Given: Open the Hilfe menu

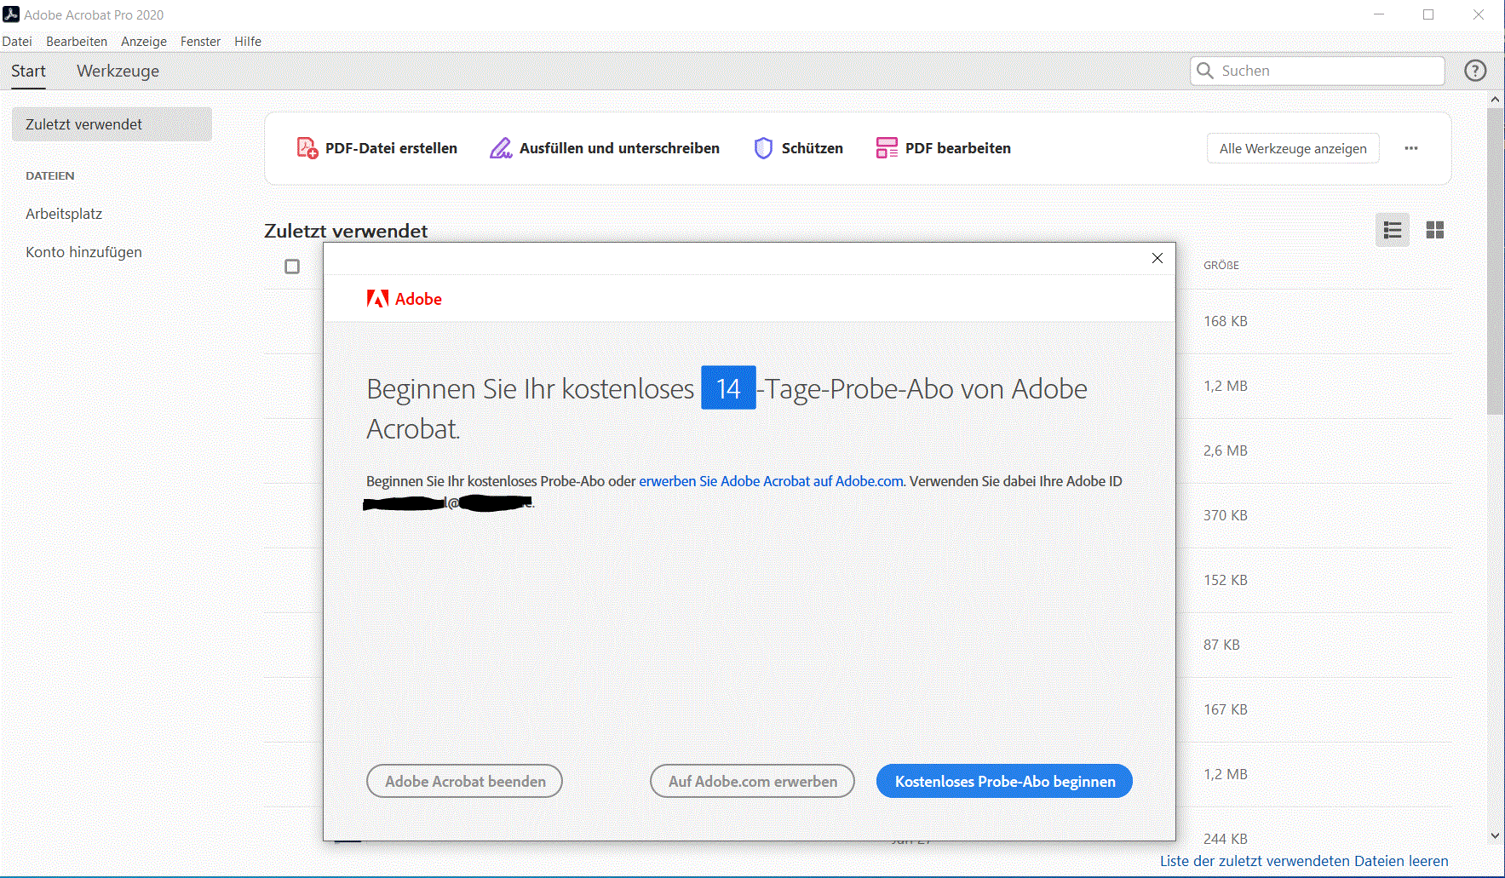Looking at the screenshot, I should coord(248,42).
